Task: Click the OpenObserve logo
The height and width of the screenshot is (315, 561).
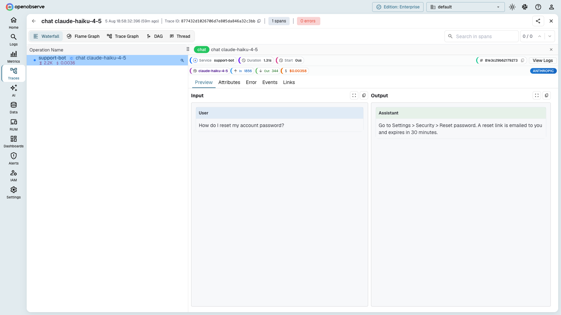Action: point(25,7)
